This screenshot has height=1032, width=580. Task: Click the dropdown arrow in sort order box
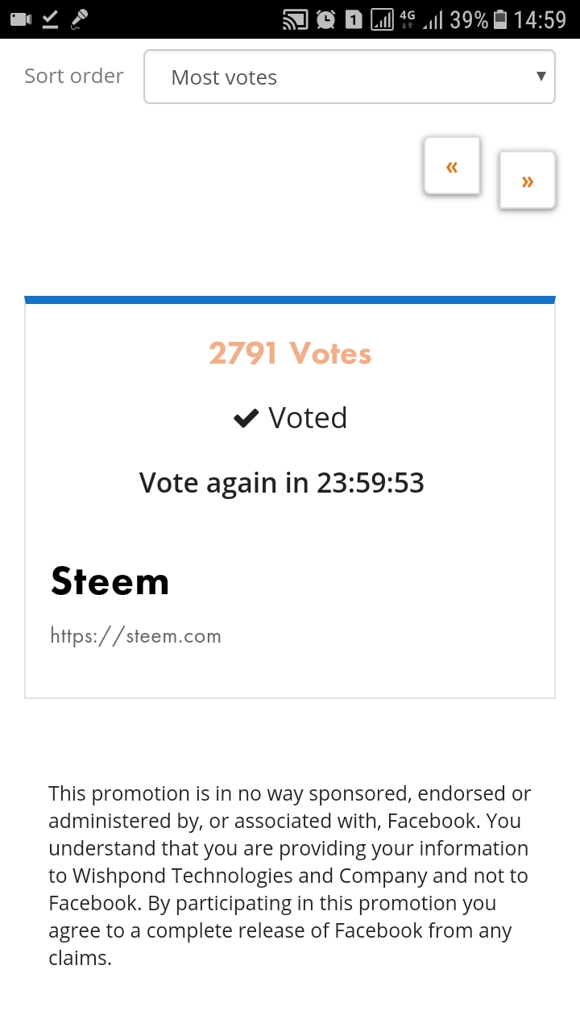(x=541, y=77)
